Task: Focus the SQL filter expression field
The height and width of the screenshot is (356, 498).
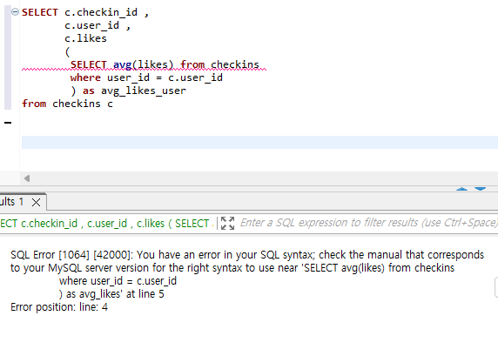Action: (x=368, y=223)
